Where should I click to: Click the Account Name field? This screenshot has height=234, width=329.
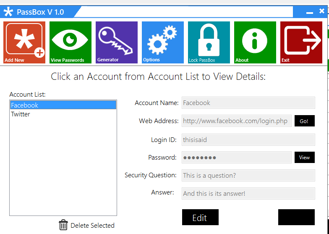248,103
